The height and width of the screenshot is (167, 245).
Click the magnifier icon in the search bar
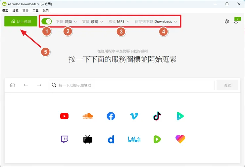(x=54, y=85)
